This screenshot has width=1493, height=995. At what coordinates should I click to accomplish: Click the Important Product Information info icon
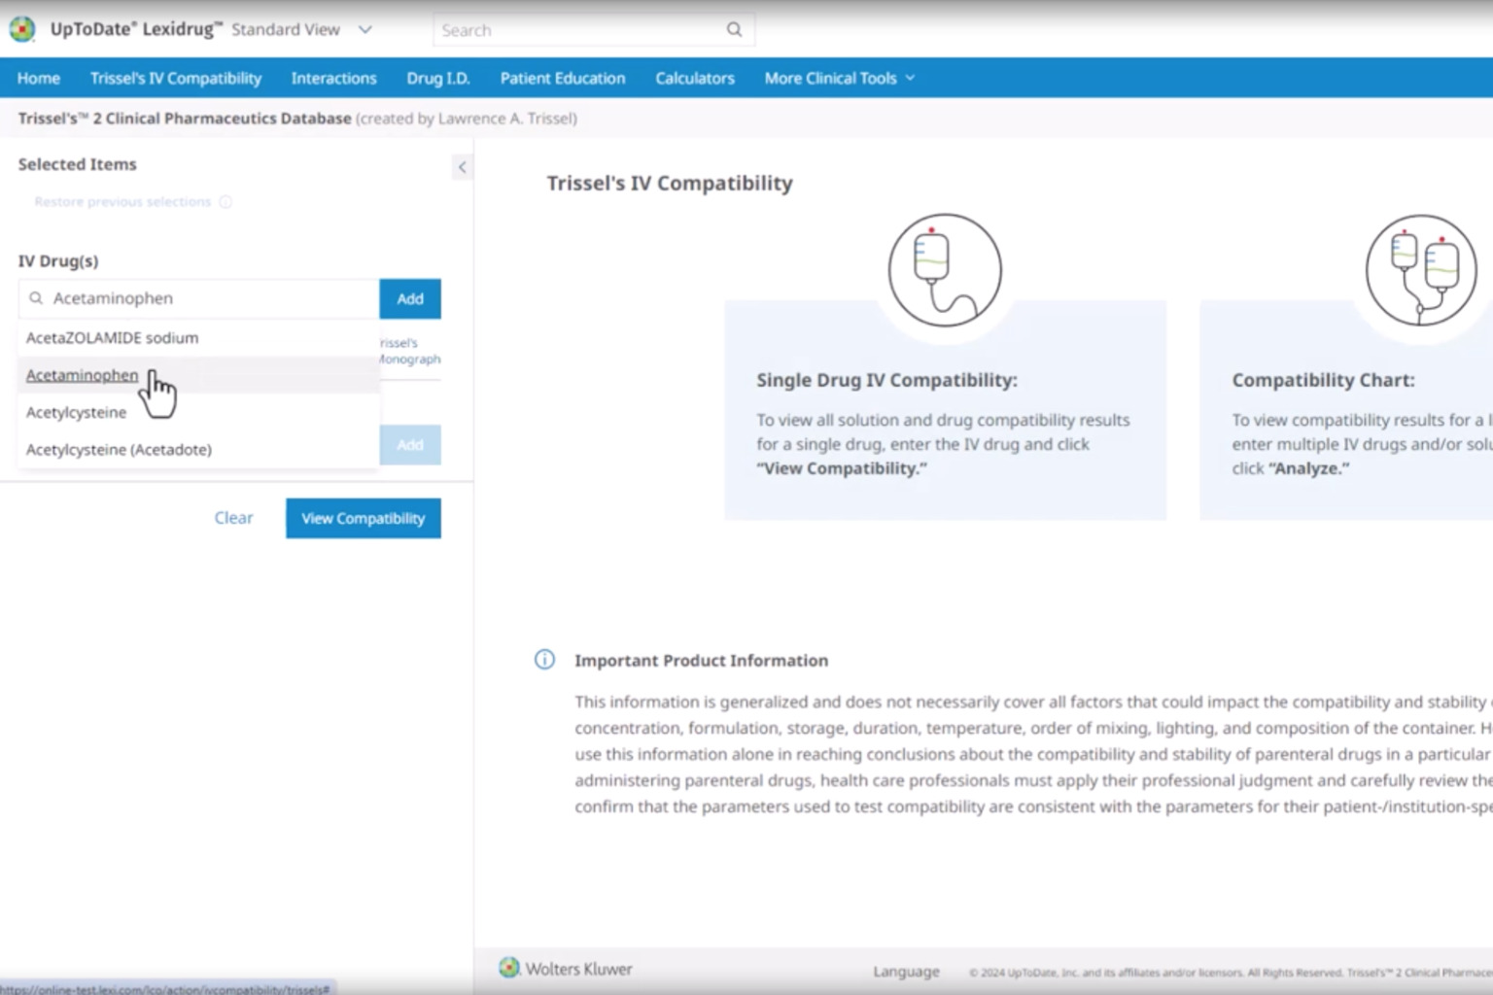(544, 660)
